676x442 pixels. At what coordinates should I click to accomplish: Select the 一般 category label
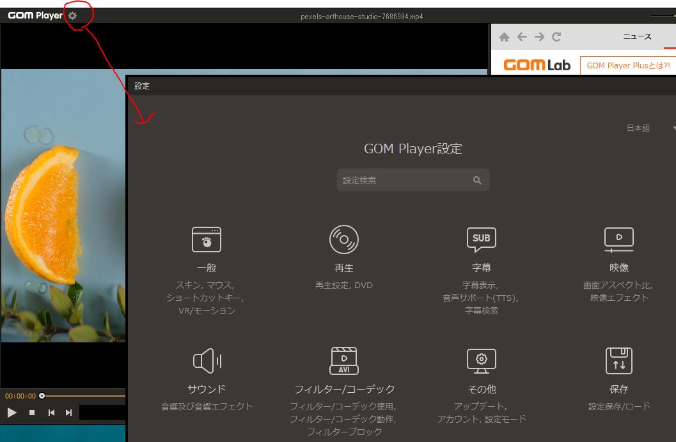(x=207, y=268)
